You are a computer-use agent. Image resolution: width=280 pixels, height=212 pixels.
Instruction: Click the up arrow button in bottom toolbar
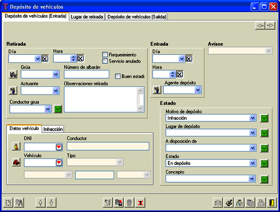pyautogui.click(x=41, y=202)
